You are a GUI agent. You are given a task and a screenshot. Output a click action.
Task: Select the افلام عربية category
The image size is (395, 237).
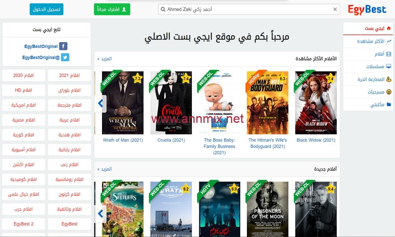point(69,120)
